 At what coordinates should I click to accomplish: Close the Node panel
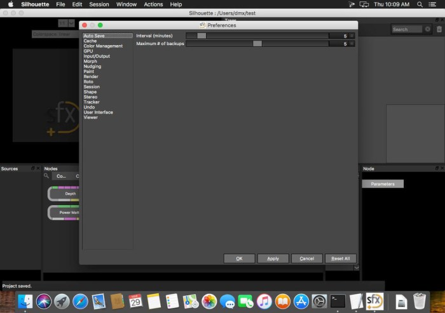[x=442, y=168]
